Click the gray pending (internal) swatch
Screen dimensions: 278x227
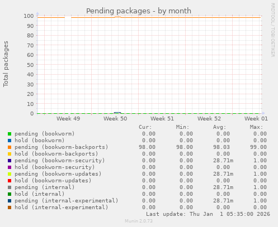tap(10, 187)
